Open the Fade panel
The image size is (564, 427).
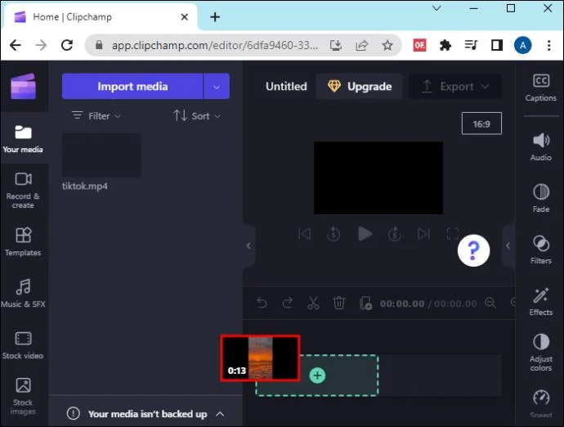540,198
